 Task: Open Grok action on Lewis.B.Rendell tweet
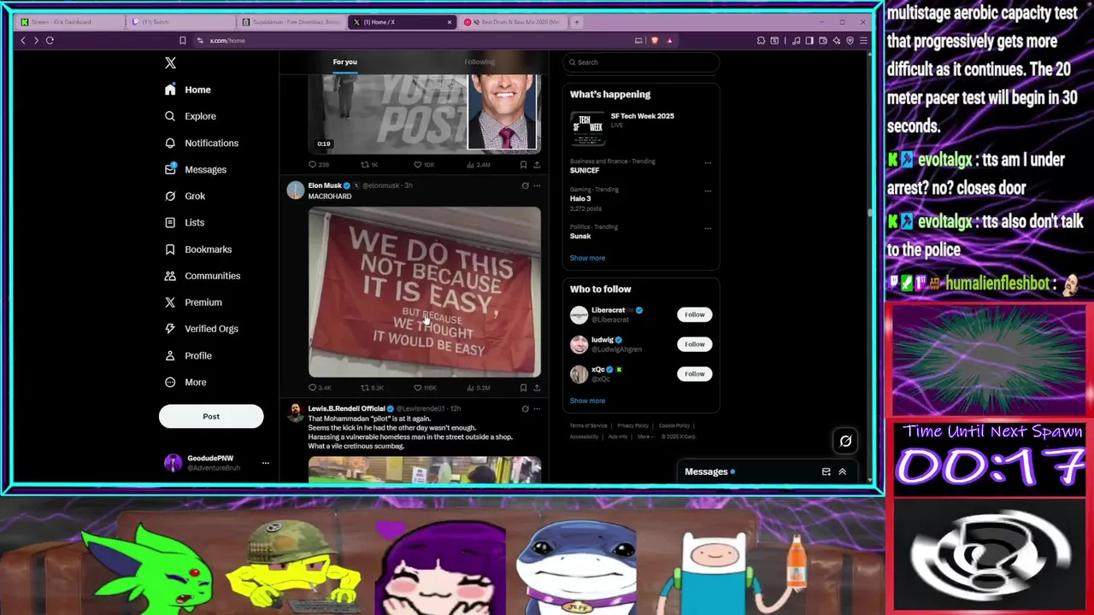[525, 408]
